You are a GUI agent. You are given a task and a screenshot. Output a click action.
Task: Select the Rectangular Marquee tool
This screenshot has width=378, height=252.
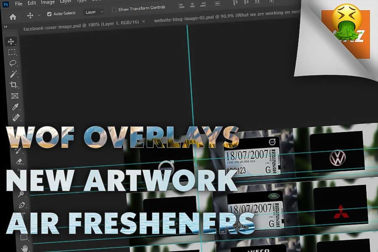pyautogui.click(x=12, y=52)
